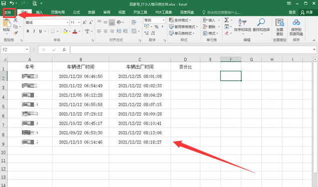The width and height of the screenshot is (318, 187).
Task: Insert AutoSum with sigma icon
Action: tap(227, 20)
